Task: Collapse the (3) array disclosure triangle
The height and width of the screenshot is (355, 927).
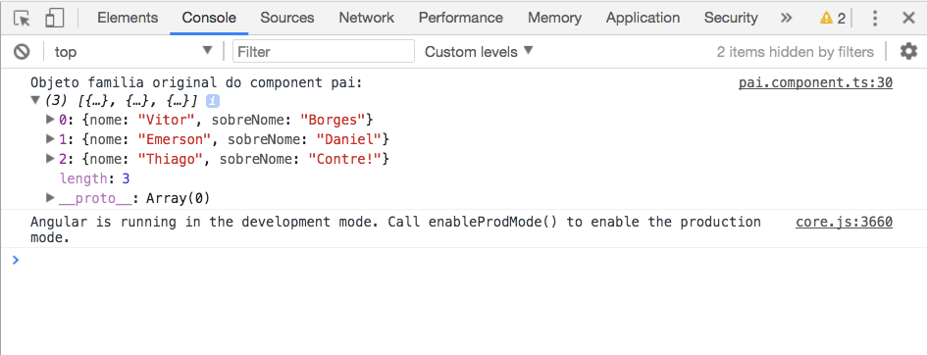Action: pyautogui.click(x=35, y=100)
